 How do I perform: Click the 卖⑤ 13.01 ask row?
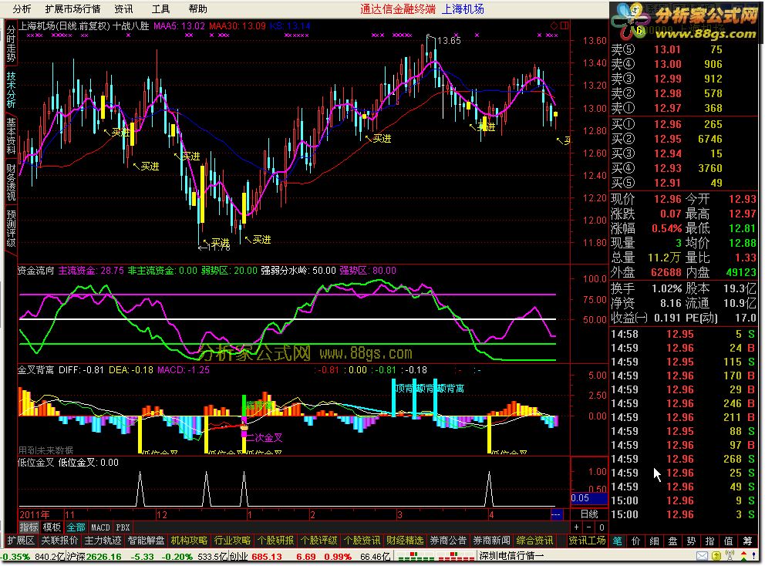coord(683,50)
